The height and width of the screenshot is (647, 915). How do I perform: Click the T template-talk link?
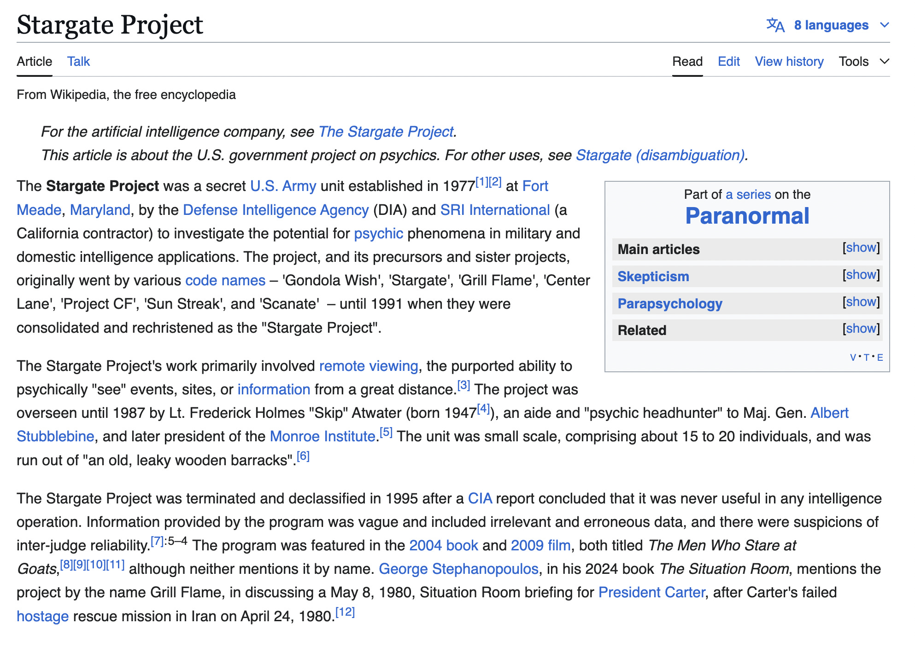click(x=867, y=358)
